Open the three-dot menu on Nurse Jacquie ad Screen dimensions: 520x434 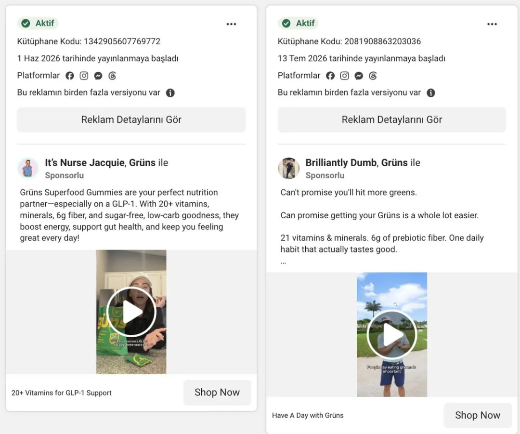[x=231, y=24]
